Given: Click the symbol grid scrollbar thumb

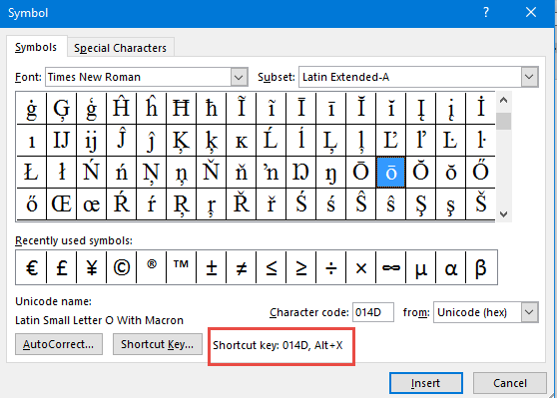Looking at the screenshot, I should (503, 122).
